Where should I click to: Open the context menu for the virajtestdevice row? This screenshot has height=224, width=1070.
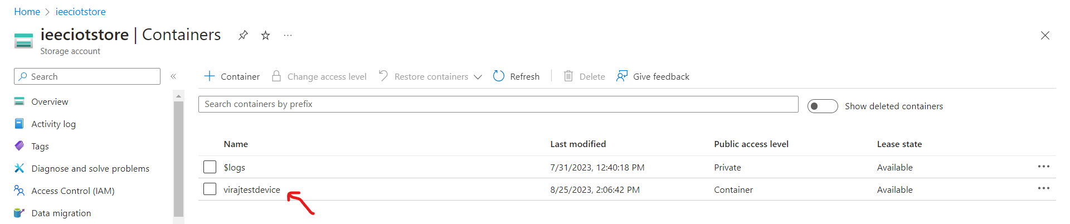1043,188
